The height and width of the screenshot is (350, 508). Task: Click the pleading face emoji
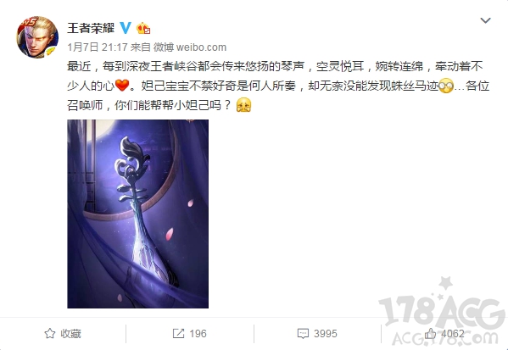pos(243,105)
